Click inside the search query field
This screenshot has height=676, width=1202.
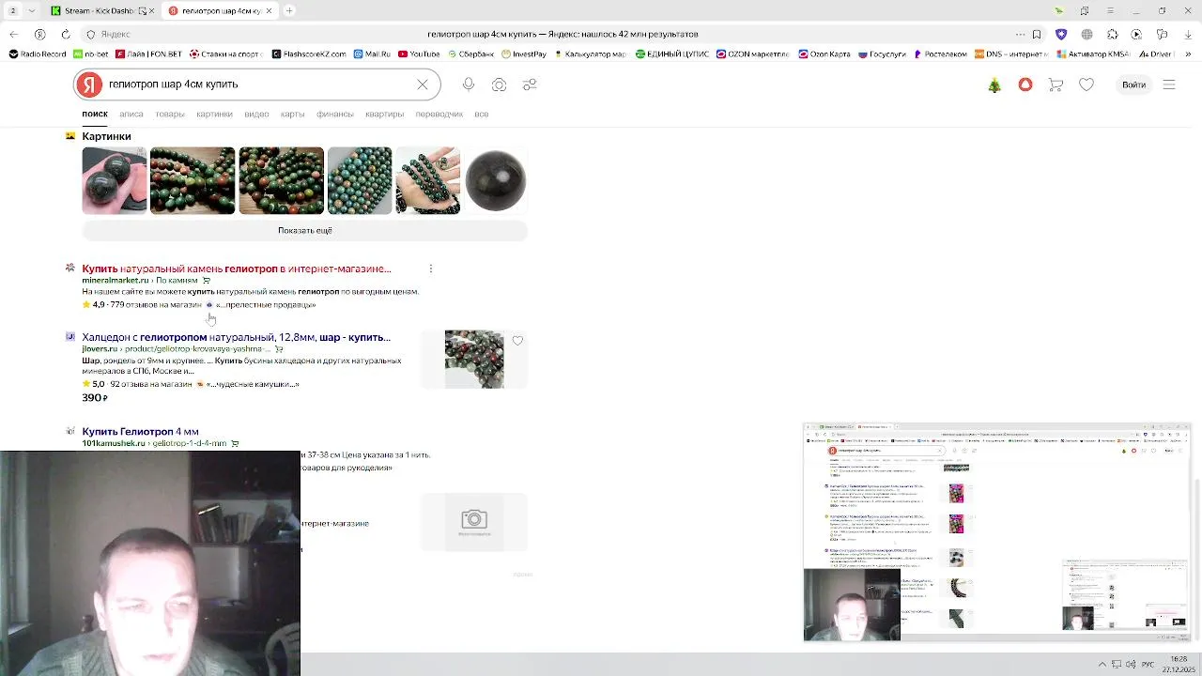[x=258, y=84]
